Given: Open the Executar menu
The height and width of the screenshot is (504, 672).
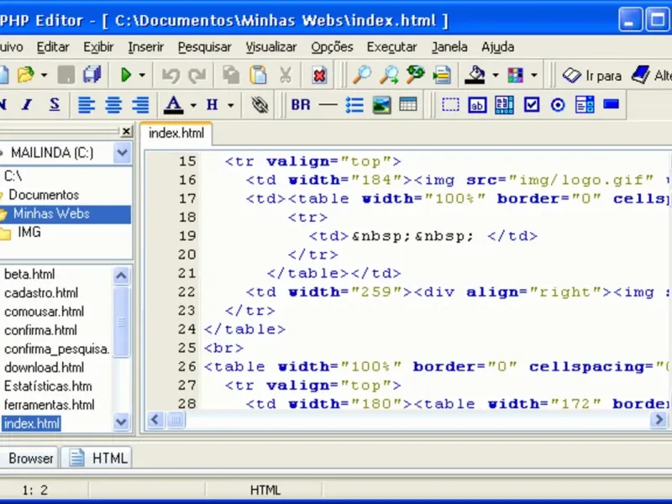Looking at the screenshot, I should [391, 47].
